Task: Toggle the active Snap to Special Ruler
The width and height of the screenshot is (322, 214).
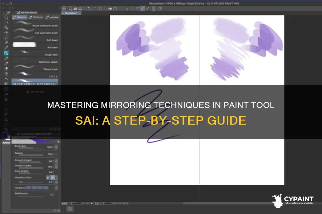Action: coord(142,8)
